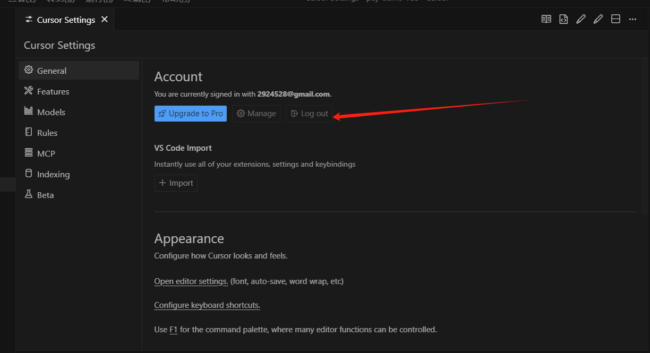Viewport: 650px width, 353px height.
Task: Click the Cursor Settings page title
Action: tap(59, 45)
